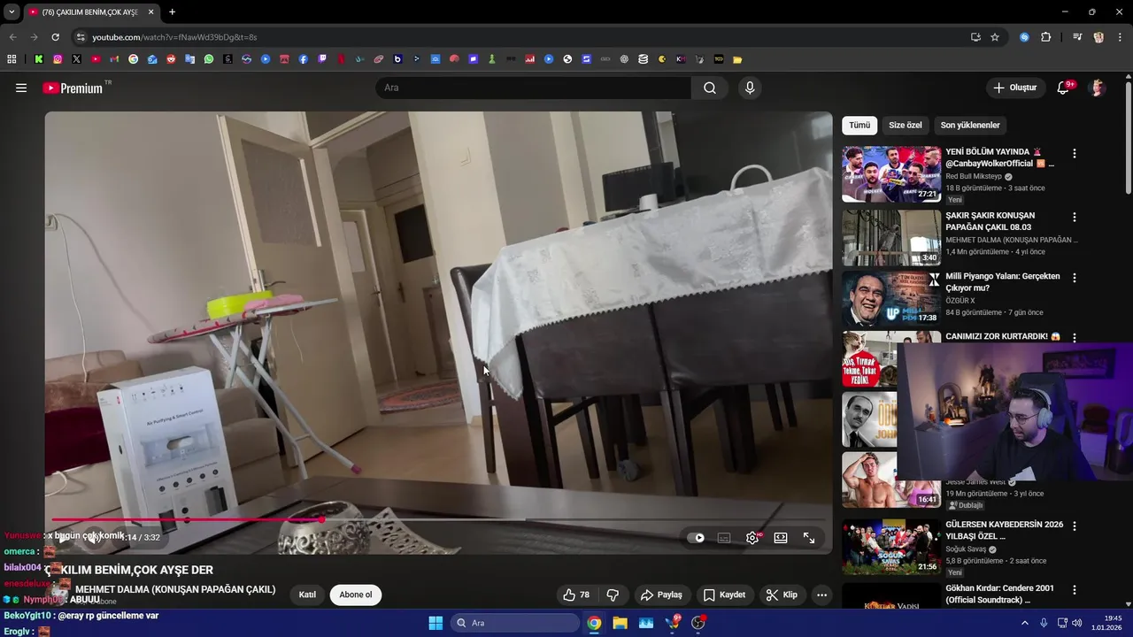Image resolution: width=1133 pixels, height=637 pixels.
Task: Click the Katıl join button
Action: [x=307, y=595]
